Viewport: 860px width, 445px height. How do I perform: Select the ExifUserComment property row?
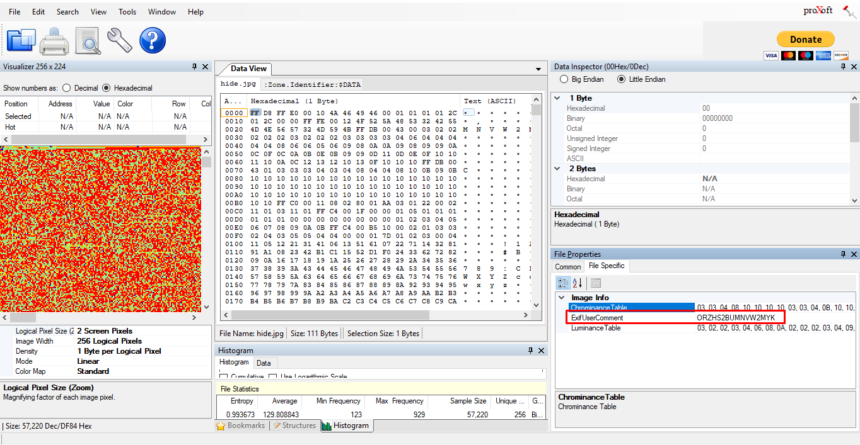click(x=630, y=318)
